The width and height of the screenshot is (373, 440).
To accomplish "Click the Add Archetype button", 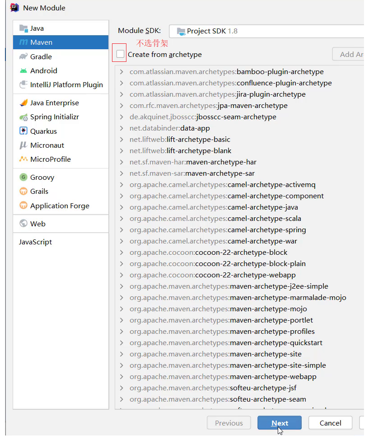I will [348, 54].
